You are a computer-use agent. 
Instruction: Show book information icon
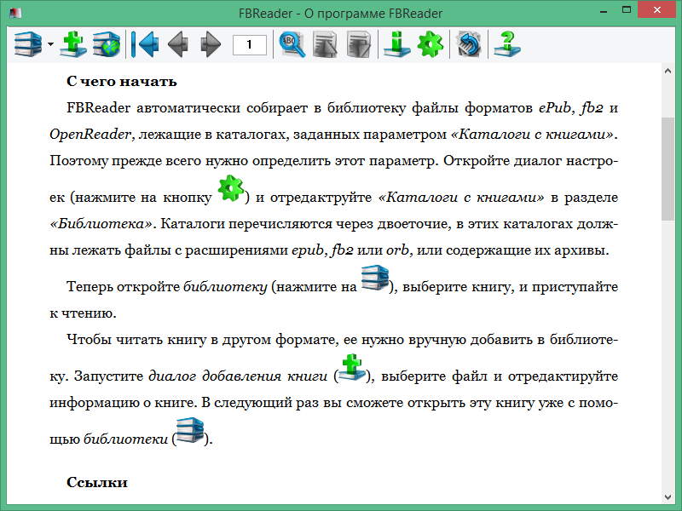coord(396,44)
